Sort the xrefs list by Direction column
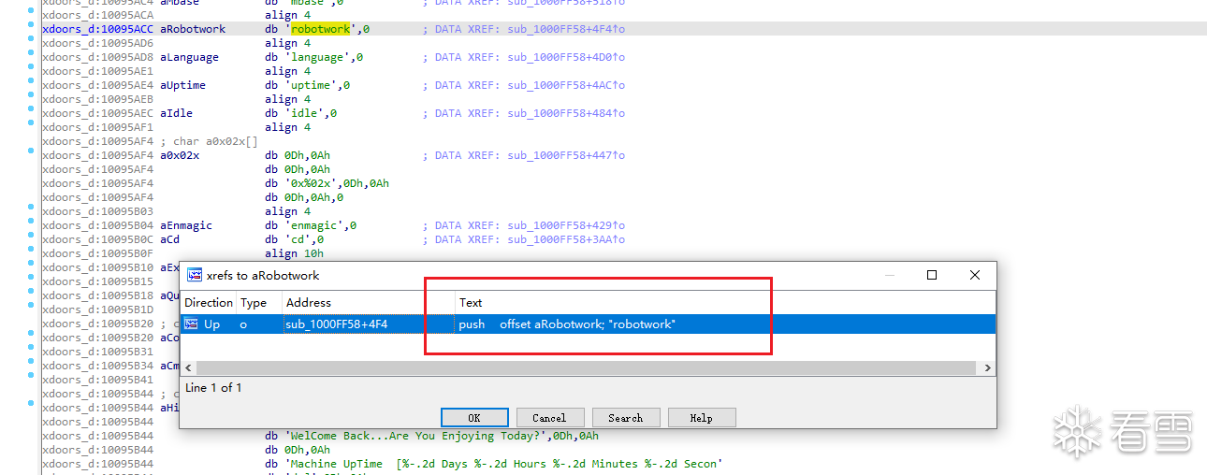The image size is (1207, 475). click(208, 303)
